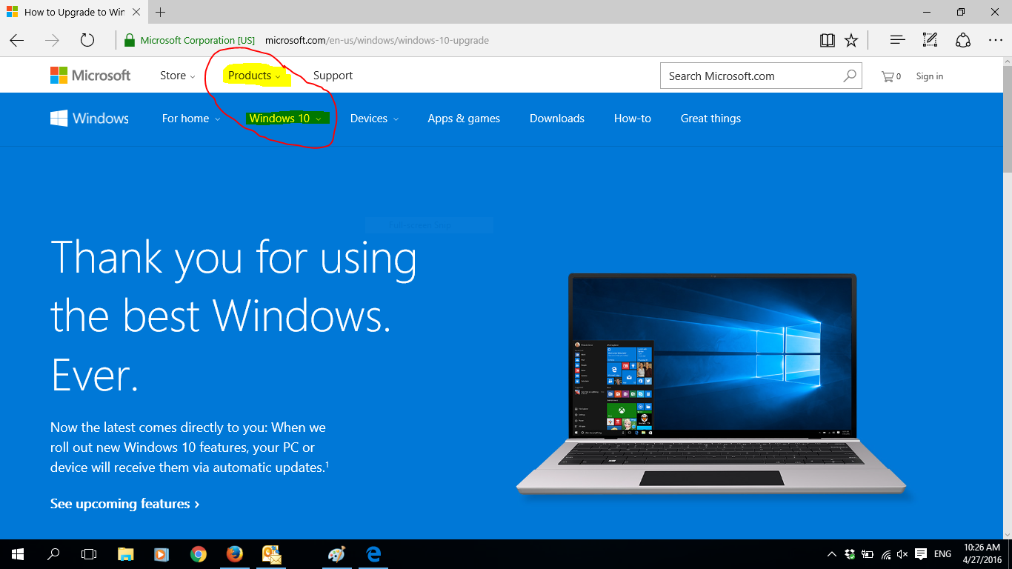The width and height of the screenshot is (1012, 569).
Task: Select the 'How to Upgrade to Win' tab
Action: point(74,12)
